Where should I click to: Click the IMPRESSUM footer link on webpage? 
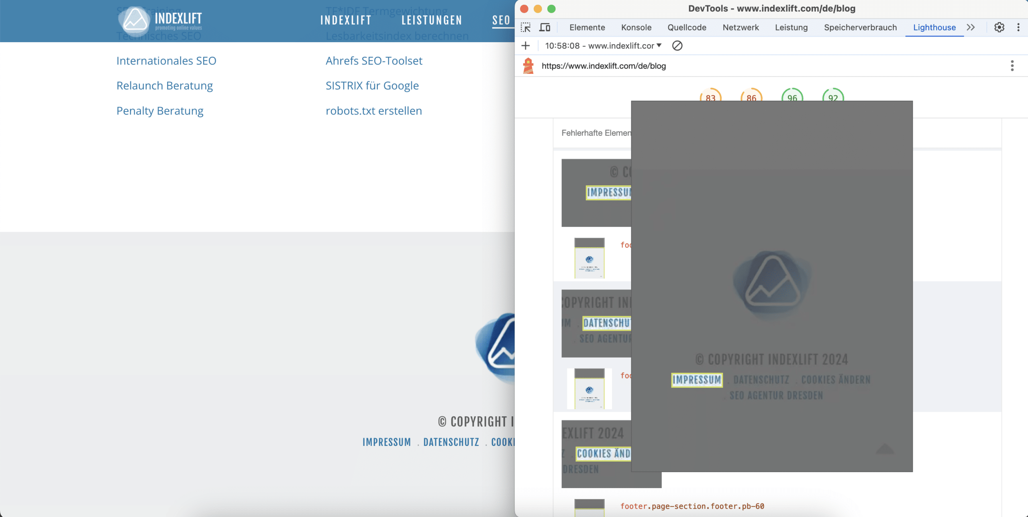(387, 442)
